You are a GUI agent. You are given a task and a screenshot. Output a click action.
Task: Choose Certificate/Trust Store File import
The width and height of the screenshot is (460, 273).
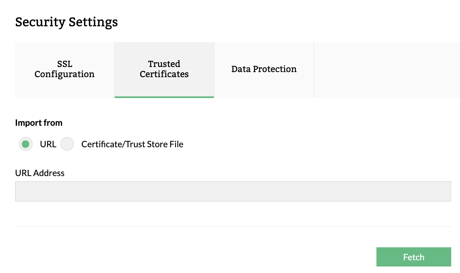(67, 144)
